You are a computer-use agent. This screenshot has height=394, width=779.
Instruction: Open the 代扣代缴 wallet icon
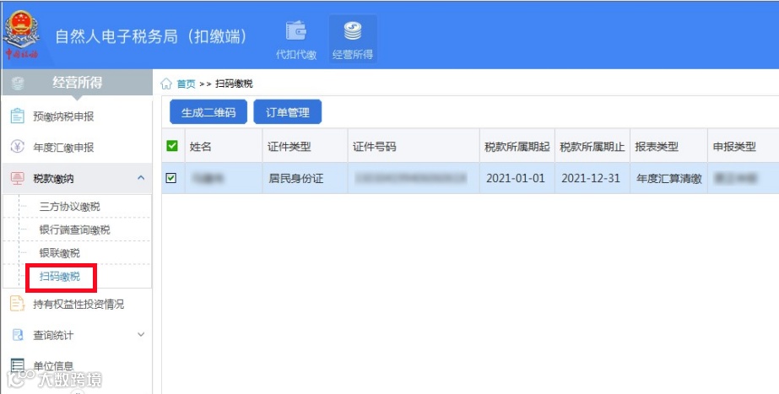point(296,31)
